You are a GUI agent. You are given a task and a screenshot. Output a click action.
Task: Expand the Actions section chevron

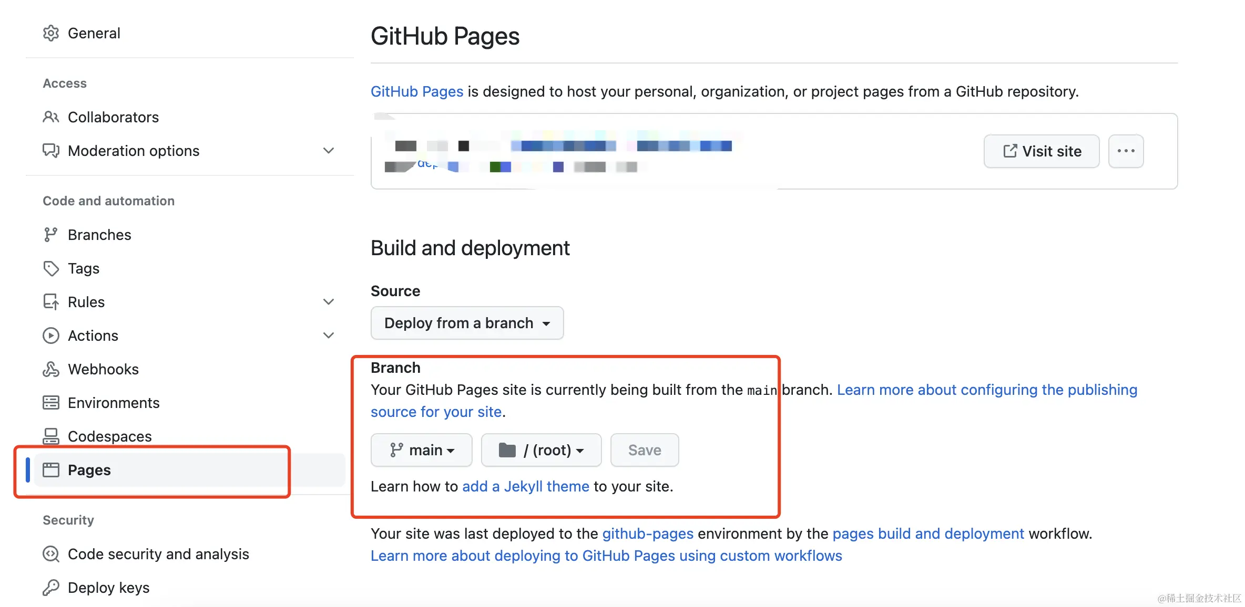pos(329,336)
